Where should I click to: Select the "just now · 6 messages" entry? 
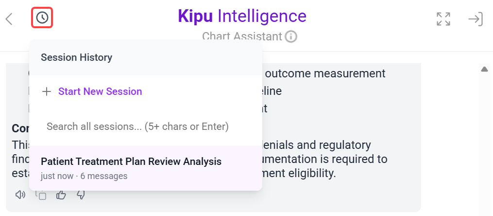[84, 176]
